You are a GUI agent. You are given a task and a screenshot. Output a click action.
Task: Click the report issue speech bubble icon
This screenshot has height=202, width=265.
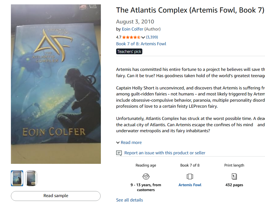(x=119, y=153)
